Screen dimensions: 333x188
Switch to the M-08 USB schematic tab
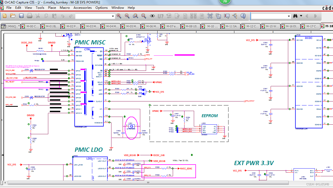click(190, 26)
